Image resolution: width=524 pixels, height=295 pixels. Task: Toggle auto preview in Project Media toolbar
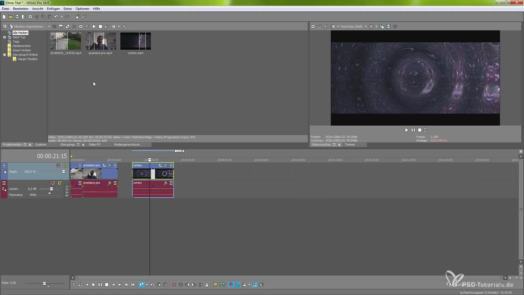point(107,26)
